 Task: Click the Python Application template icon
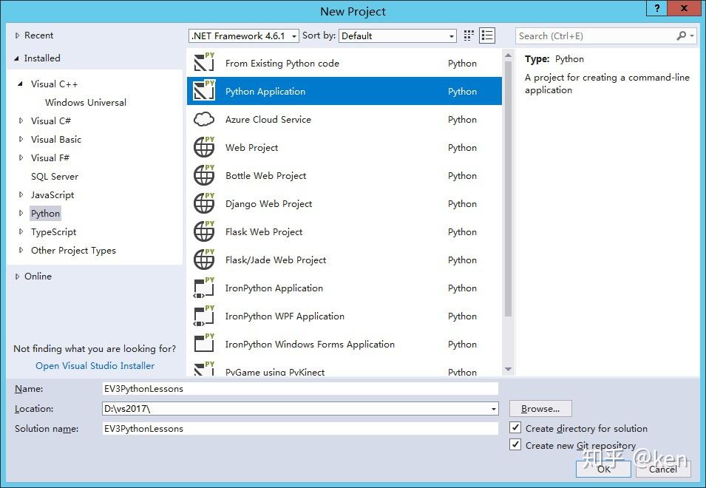pyautogui.click(x=204, y=90)
